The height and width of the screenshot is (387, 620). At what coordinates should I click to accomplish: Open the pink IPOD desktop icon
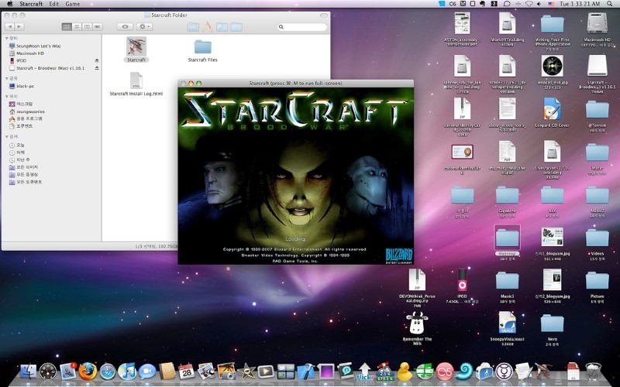[462, 279]
